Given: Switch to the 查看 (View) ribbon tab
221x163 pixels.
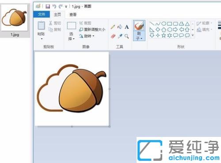Looking at the screenshot, I should coord(73,15).
